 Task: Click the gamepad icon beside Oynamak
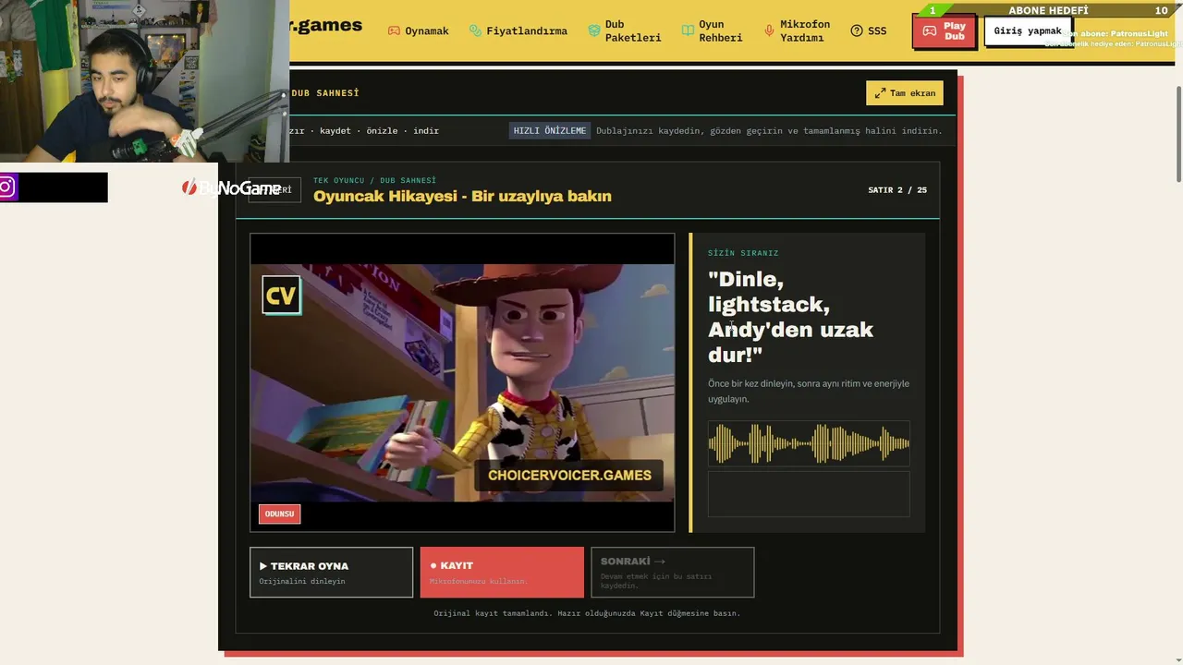pyautogui.click(x=394, y=30)
